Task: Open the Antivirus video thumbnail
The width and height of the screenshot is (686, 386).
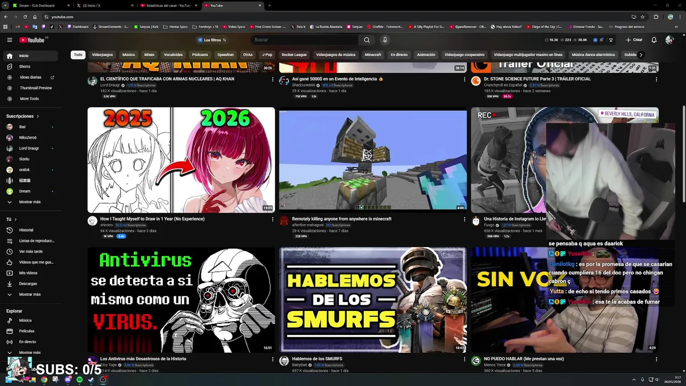Action: point(181,300)
